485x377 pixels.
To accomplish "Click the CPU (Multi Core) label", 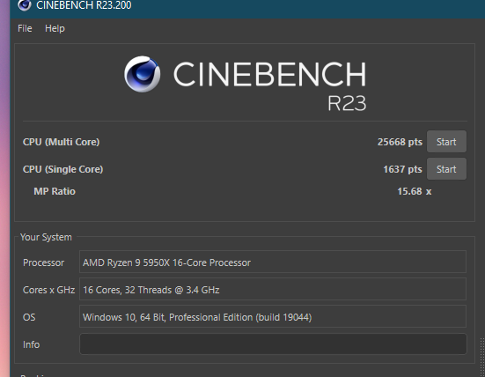I will [x=62, y=142].
